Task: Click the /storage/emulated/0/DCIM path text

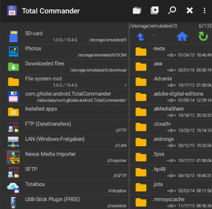Action: [x=102, y=55]
